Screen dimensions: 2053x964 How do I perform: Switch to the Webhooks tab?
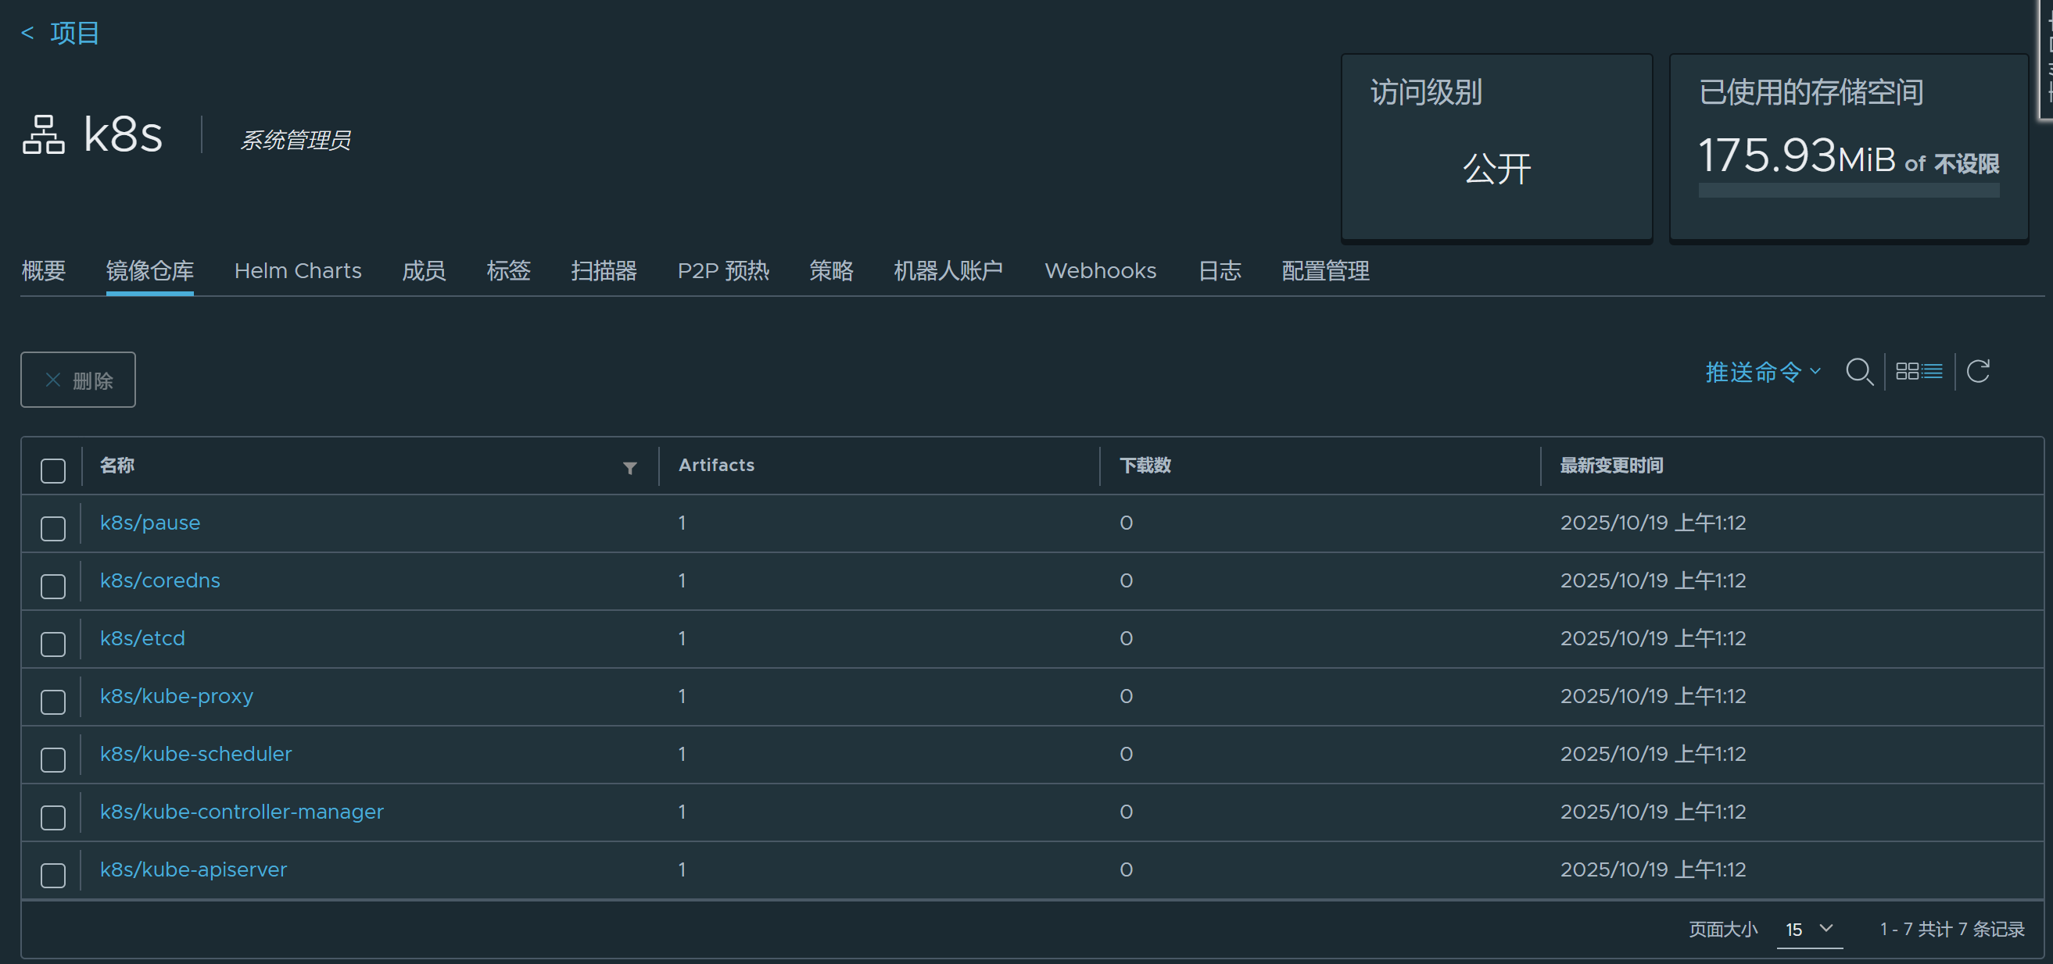[1100, 270]
